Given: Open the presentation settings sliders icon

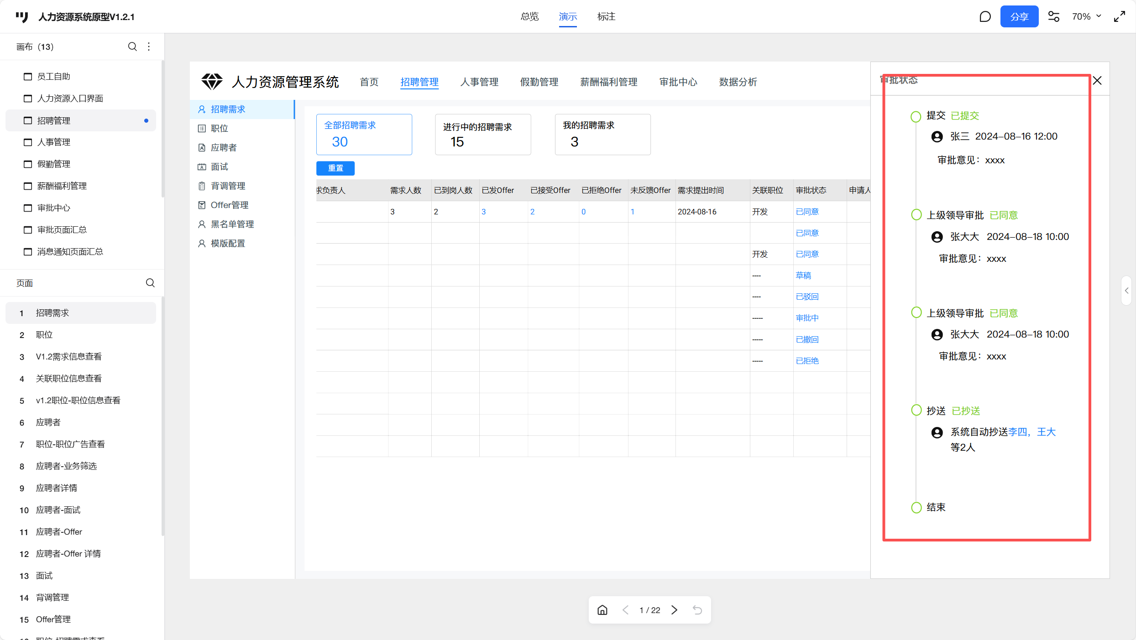Looking at the screenshot, I should [x=1053, y=17].
